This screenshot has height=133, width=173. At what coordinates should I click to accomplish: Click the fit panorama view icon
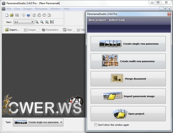[x=52, y=22]
